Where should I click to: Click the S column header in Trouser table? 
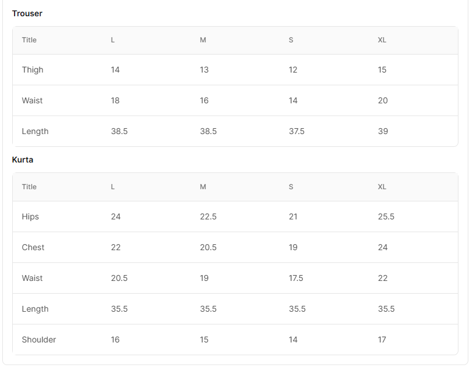coord(291,40)
